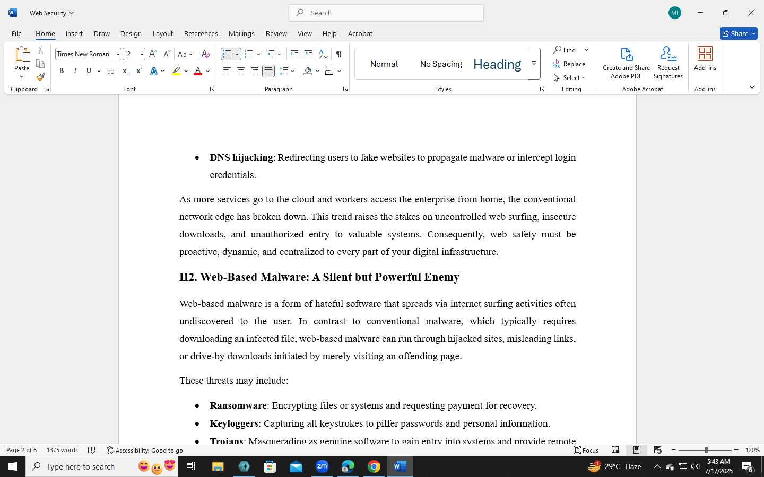Image resolution: width=764 pixels, height=477 pixels.
Task: Switch to the Review tab
Action: (276, 33)
